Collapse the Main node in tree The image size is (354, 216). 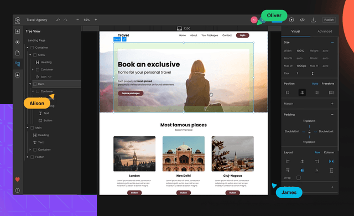(x=28, y=127)
